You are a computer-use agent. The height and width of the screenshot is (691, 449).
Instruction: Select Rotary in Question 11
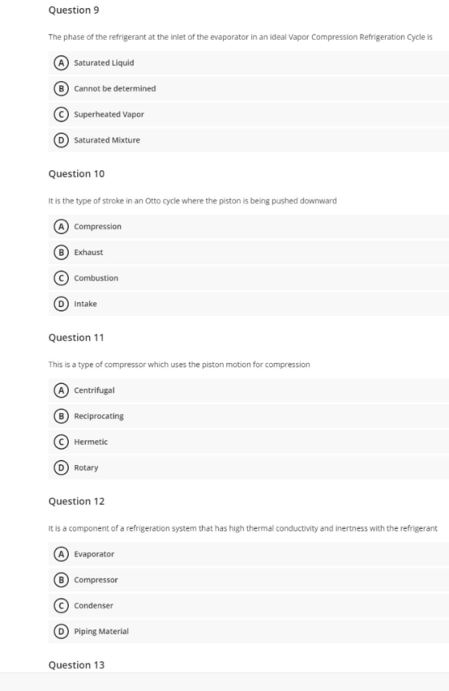(x=249, y=467)
